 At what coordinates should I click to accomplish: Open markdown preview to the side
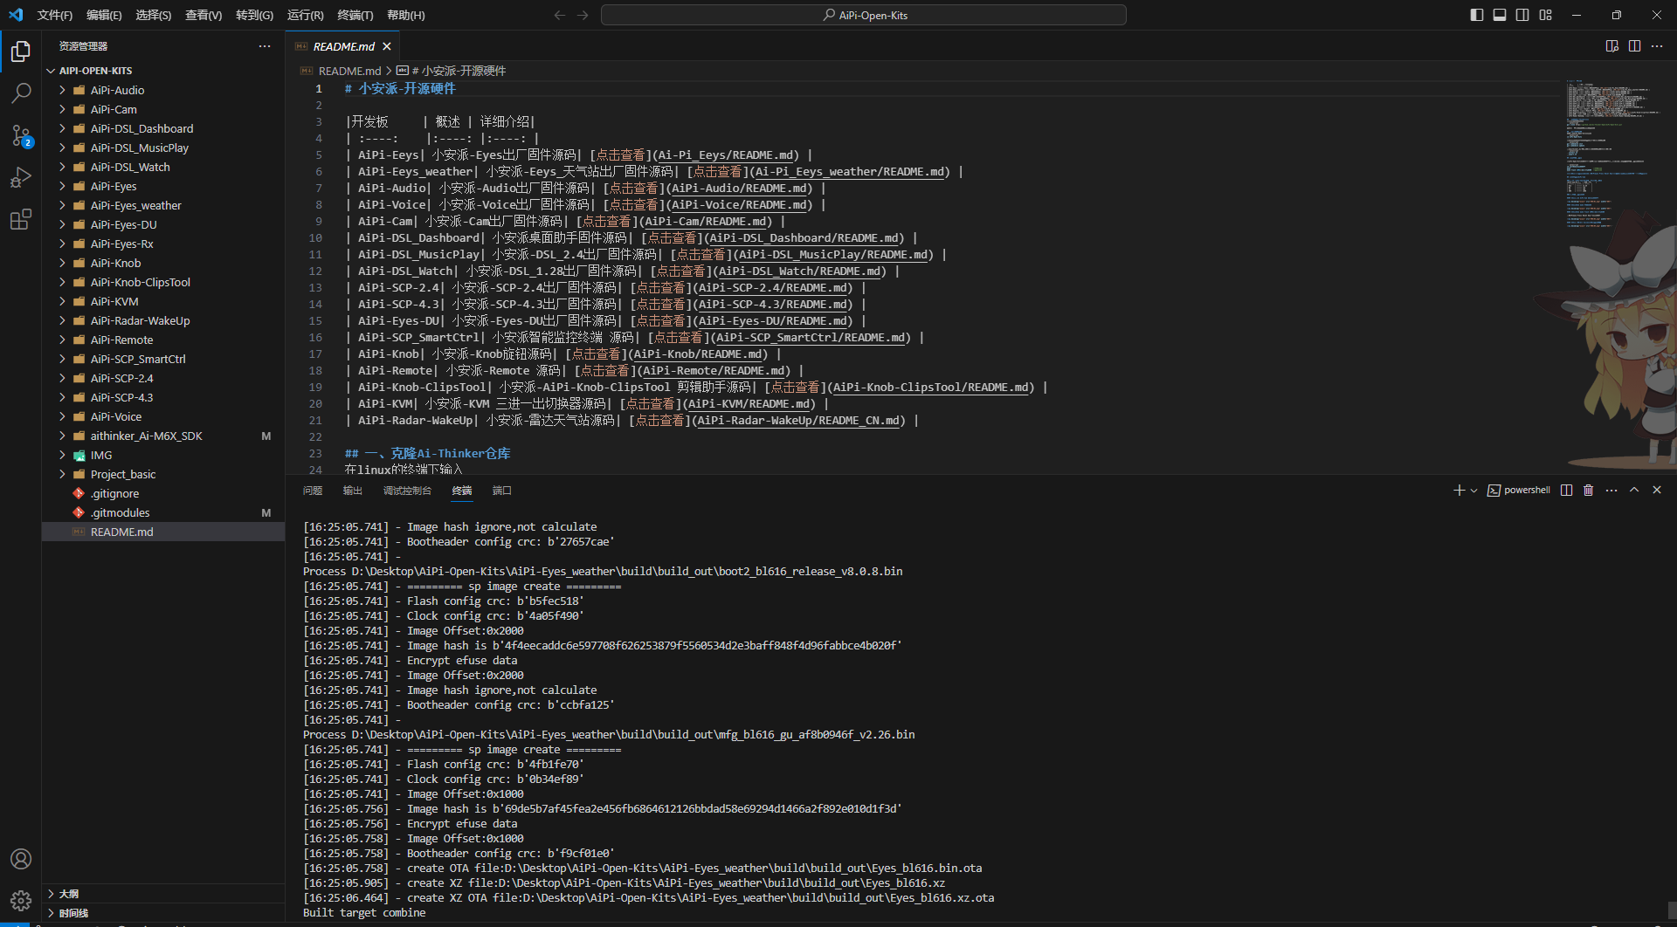pos(1612,46)
